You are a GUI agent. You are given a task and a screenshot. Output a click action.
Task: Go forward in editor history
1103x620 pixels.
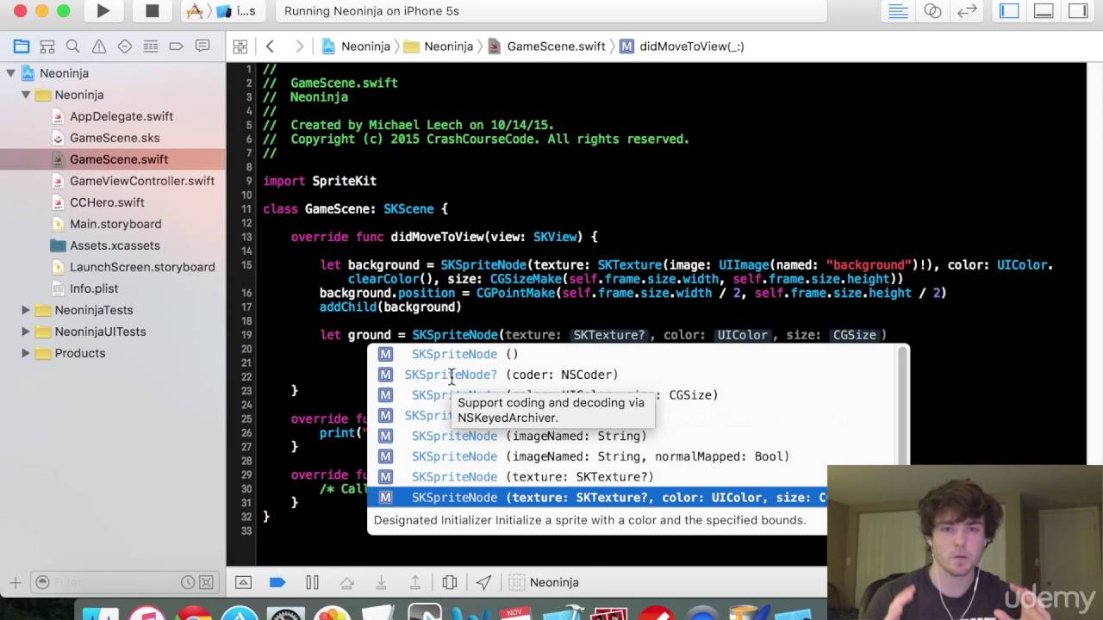click(x=299, y=46)
